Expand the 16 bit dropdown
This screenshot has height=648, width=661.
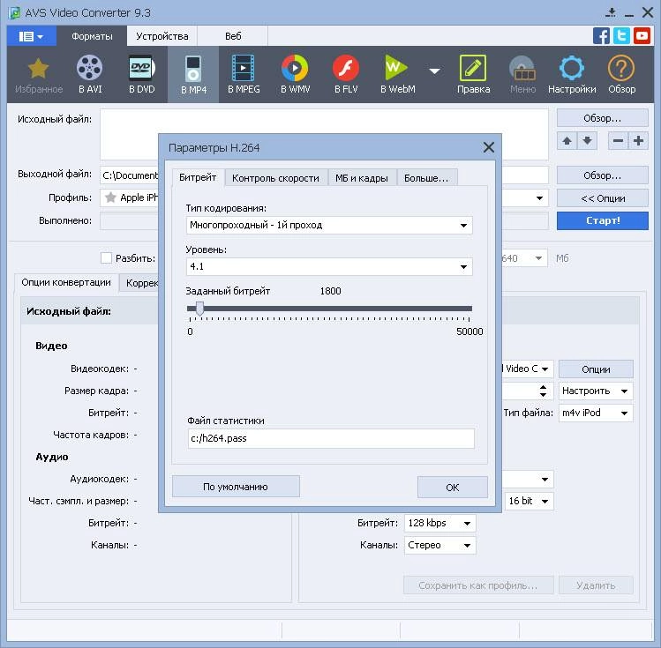[x=545, y=501]
